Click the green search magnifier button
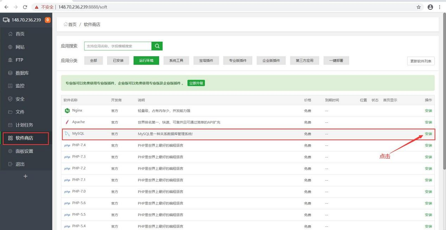 tap(157, 46)
